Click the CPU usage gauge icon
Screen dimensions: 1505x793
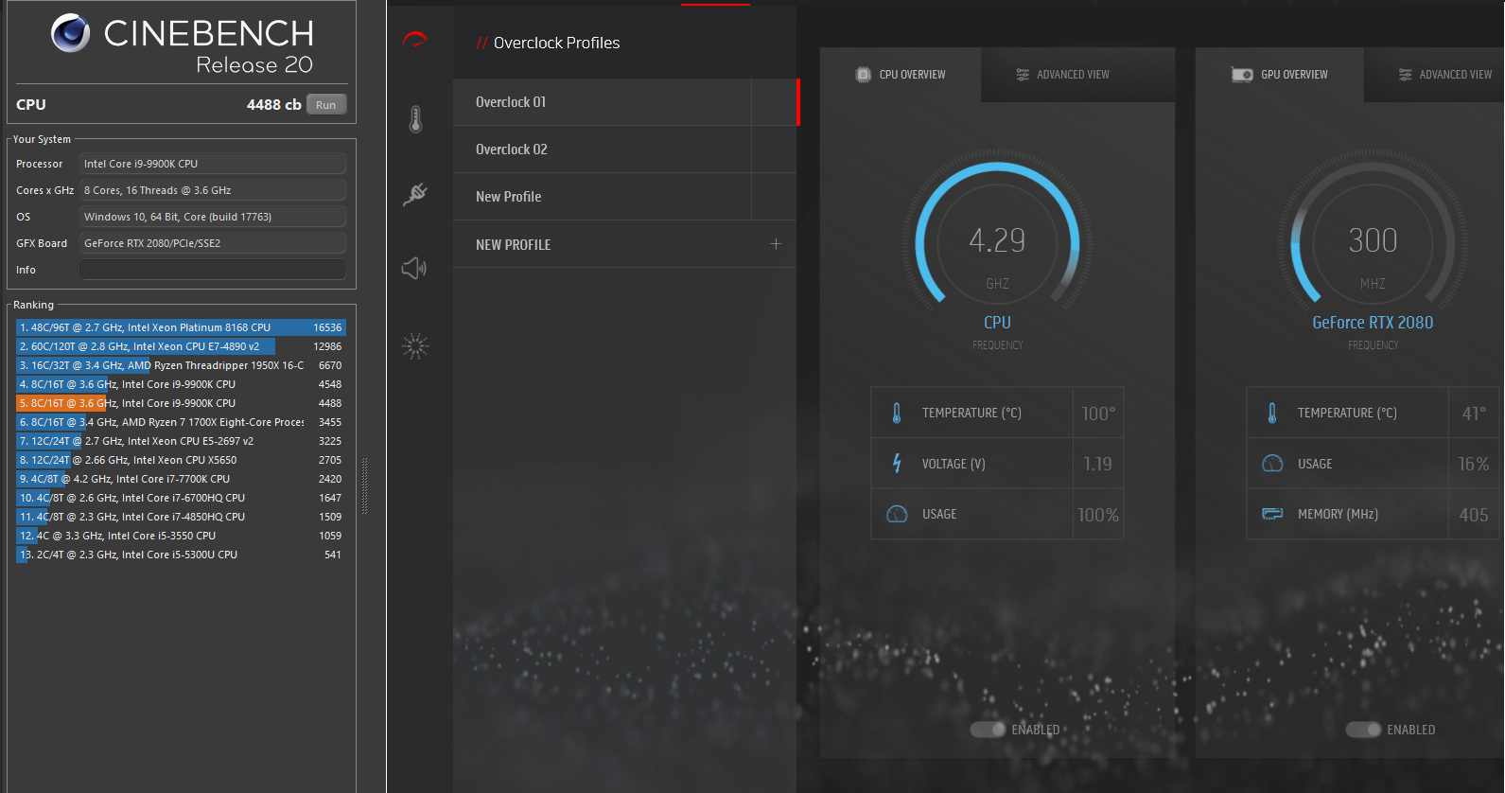pos(897,514)
